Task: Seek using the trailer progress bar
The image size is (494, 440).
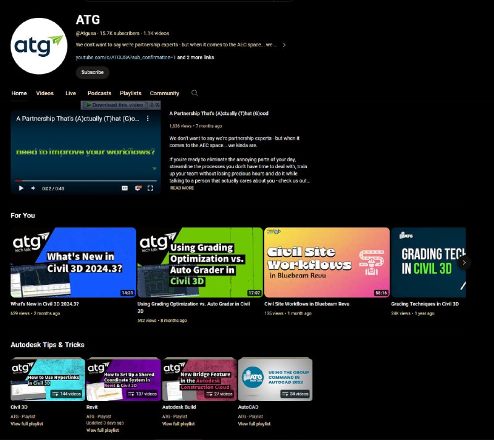Action: point(86,181)
